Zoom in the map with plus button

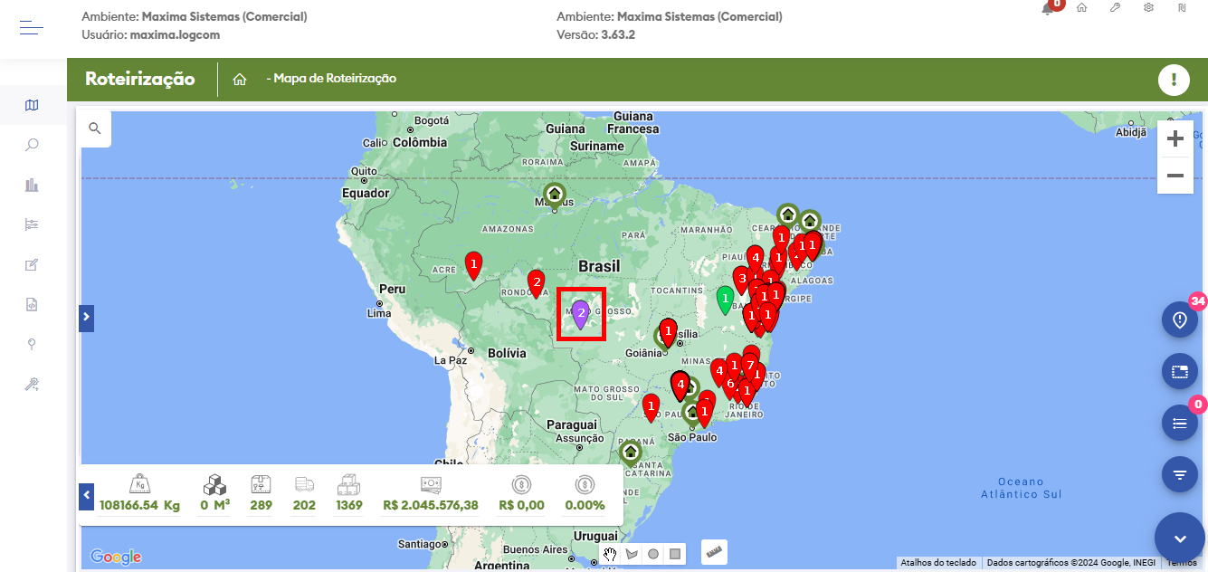tap(1175, 138)
